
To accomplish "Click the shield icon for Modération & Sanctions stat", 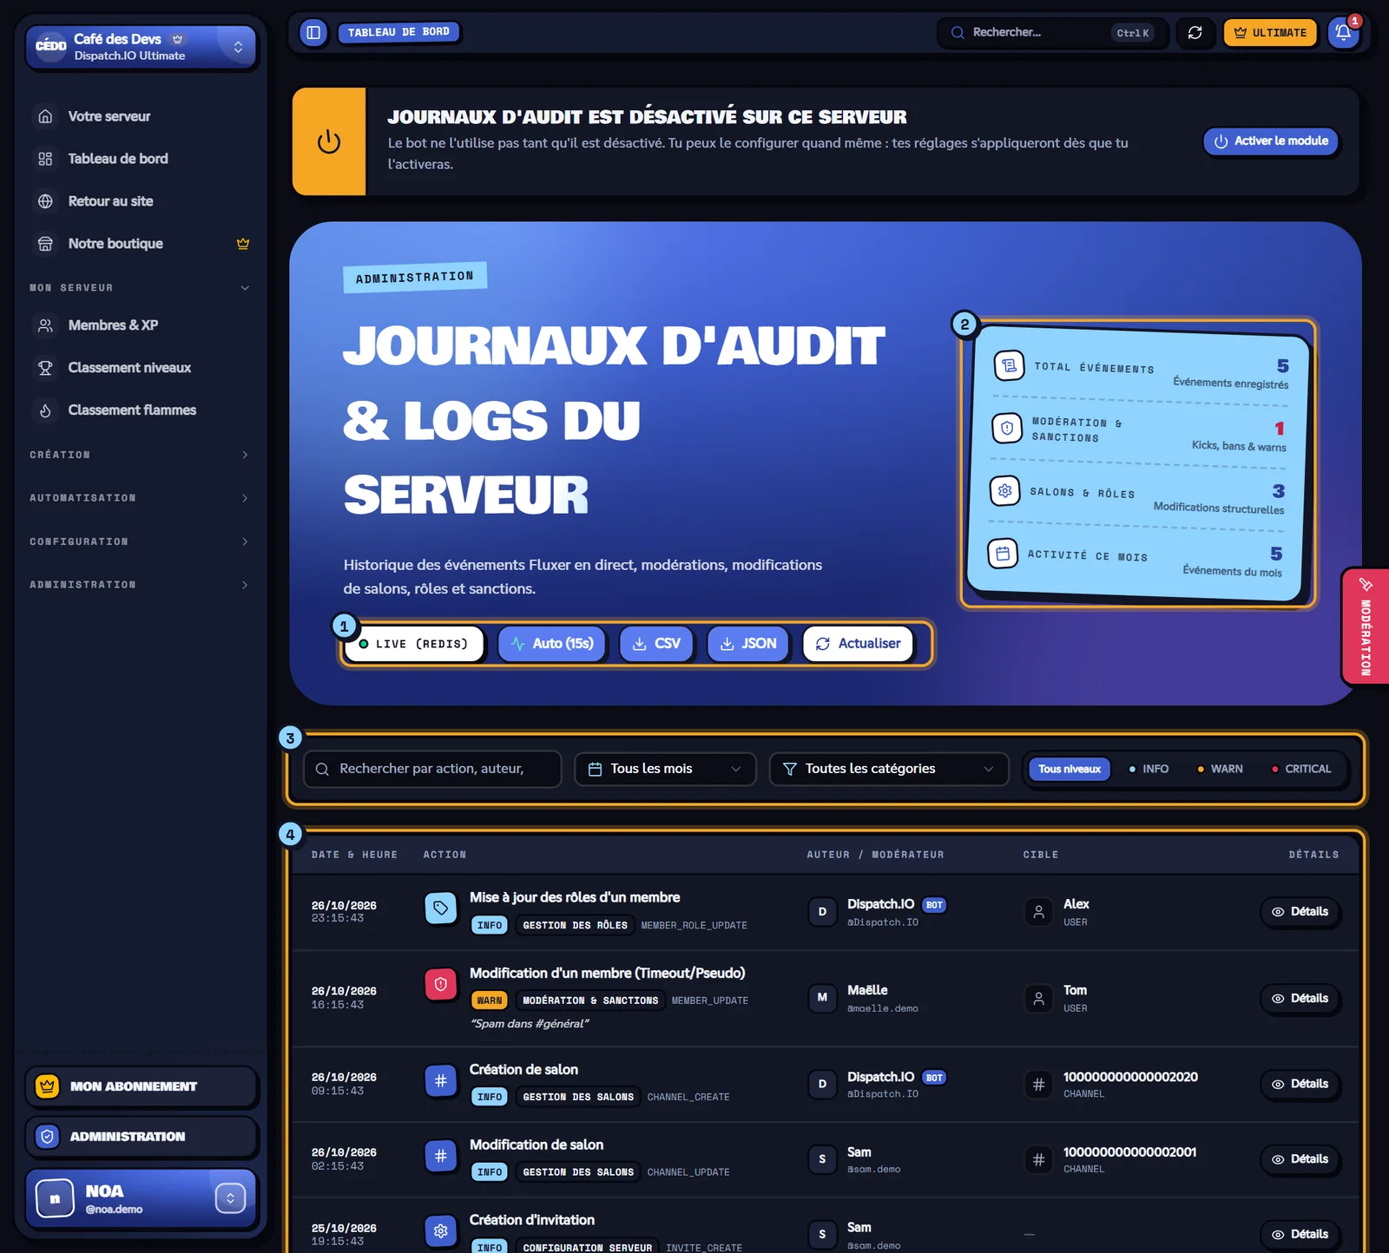I will coord(1007,428).
